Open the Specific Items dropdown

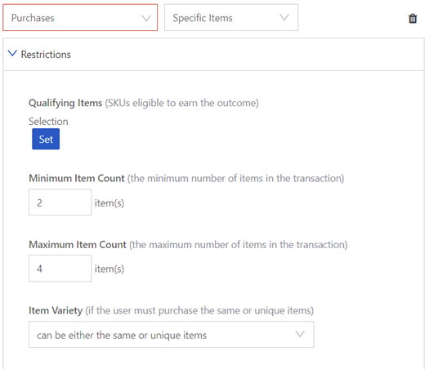pyautogui.click(x=231, y=17)
